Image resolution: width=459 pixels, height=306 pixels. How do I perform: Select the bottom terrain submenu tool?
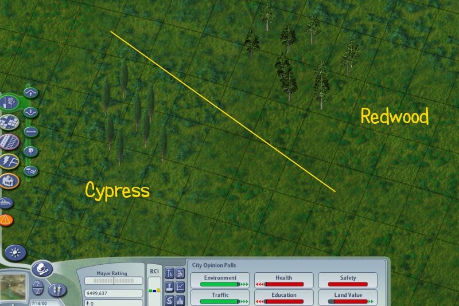(31, 171)
